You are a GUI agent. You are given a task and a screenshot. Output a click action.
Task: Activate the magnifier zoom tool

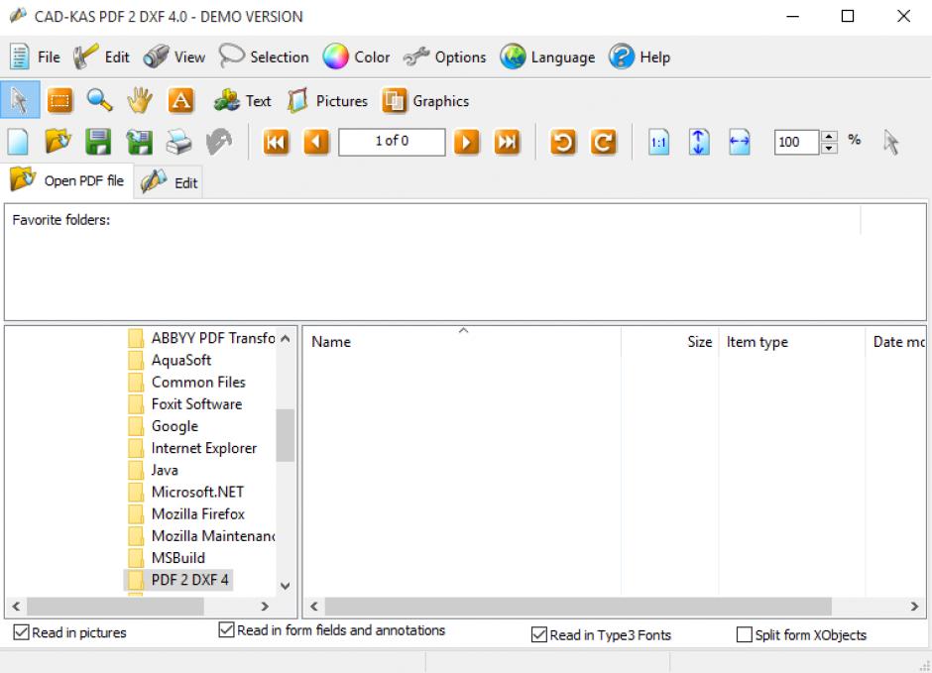[99, 100]
